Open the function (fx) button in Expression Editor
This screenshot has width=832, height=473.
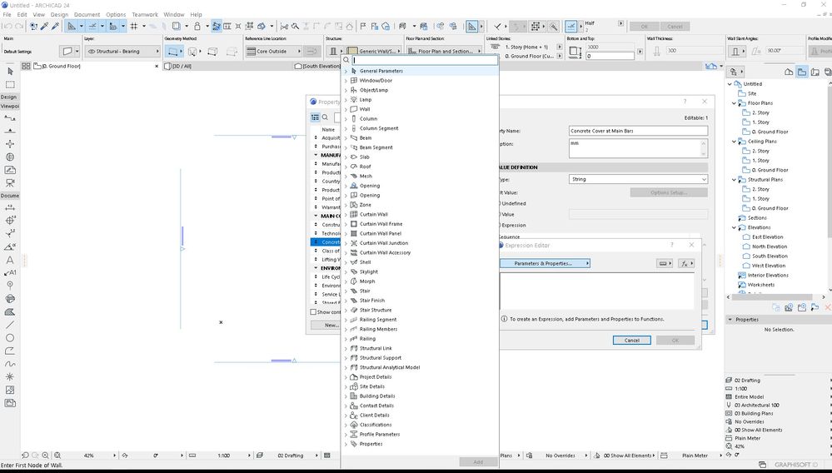[686, 263]
